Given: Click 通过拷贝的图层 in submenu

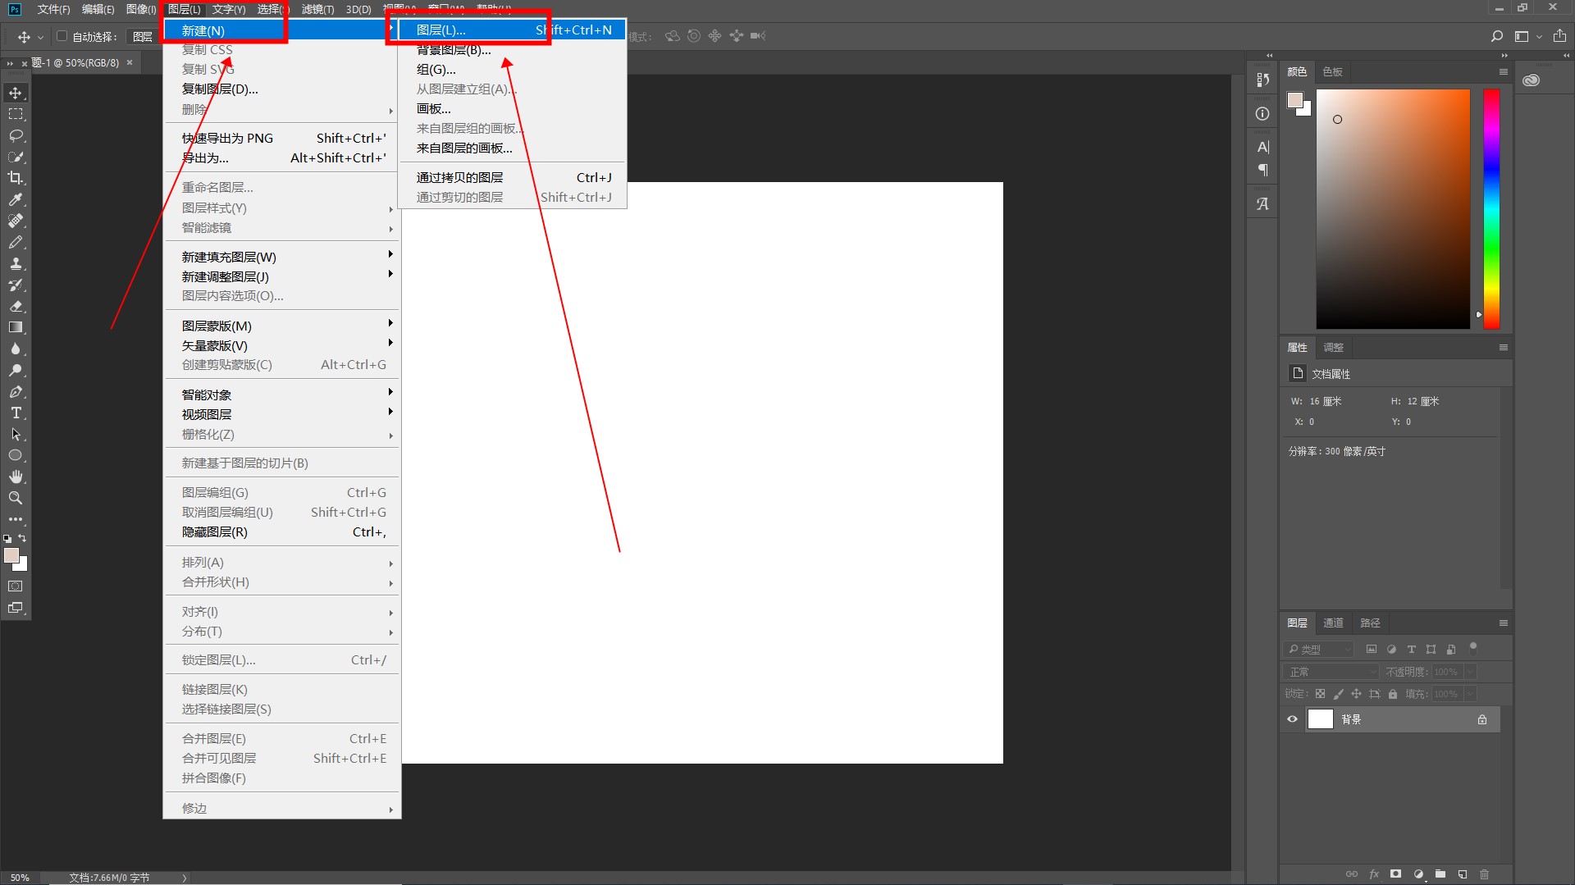Looking at the screenshot, I should [459, 178].
